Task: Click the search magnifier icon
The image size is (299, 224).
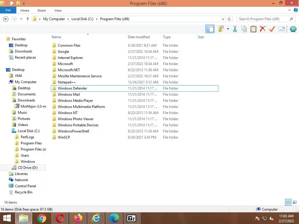Action: coord(291,19)
